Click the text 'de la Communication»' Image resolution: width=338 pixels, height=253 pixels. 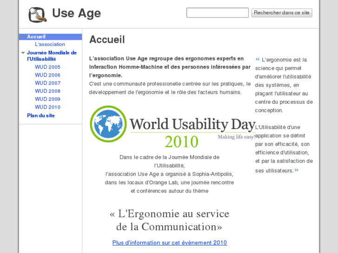click(169, 227)
